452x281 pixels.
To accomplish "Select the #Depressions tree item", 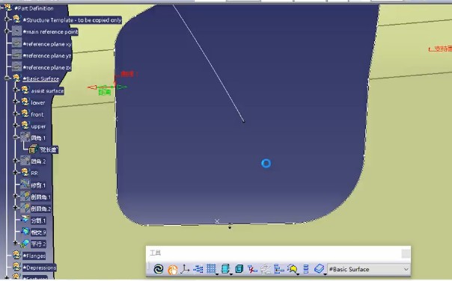I will 39,268.
